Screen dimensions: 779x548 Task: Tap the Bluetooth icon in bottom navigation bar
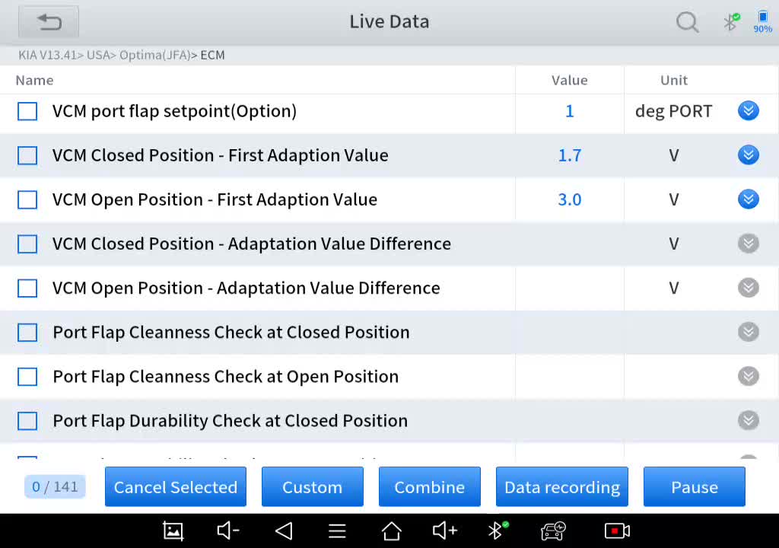[498, 531]
